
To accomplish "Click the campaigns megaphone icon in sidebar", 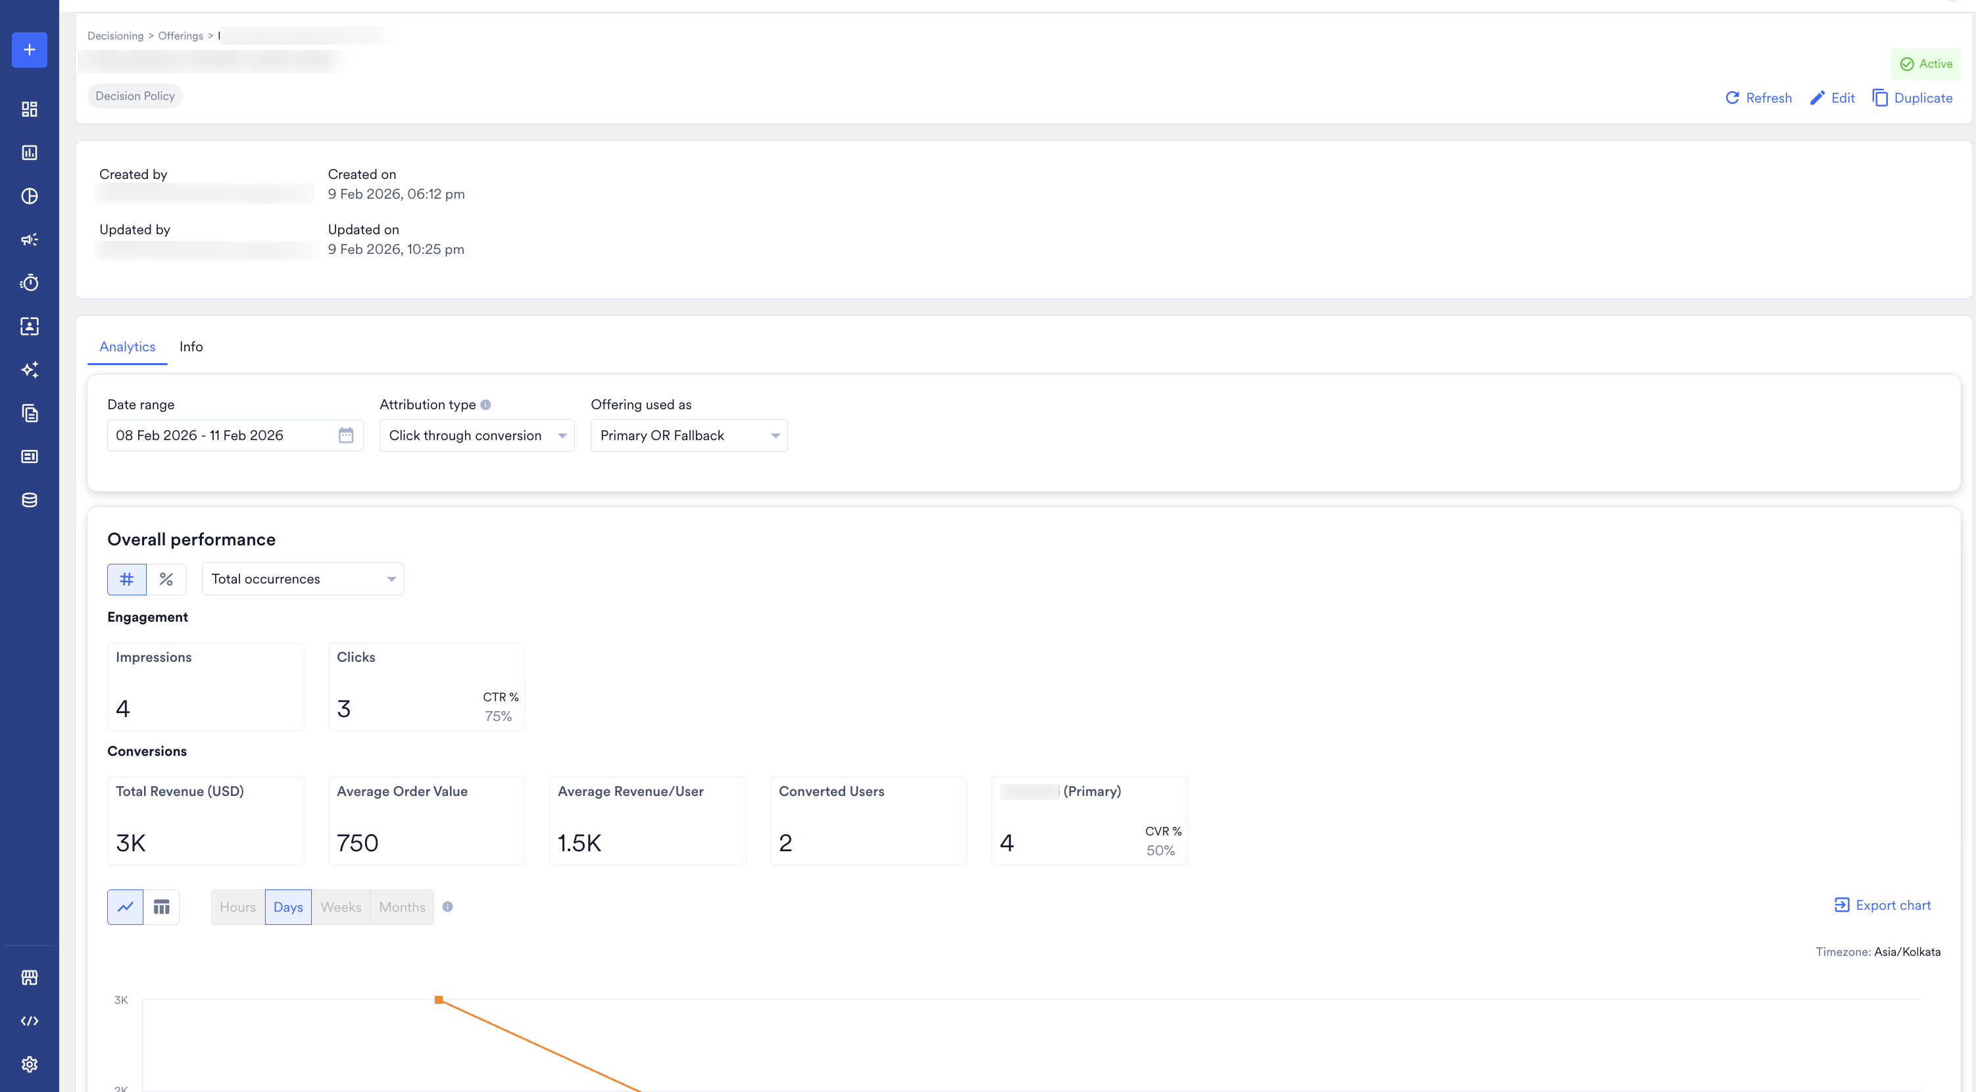I will tap(30, 239).
